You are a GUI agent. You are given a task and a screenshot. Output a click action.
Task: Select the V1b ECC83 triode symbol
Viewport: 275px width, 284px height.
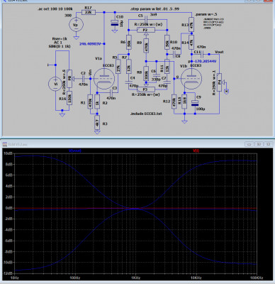(191, 79)
